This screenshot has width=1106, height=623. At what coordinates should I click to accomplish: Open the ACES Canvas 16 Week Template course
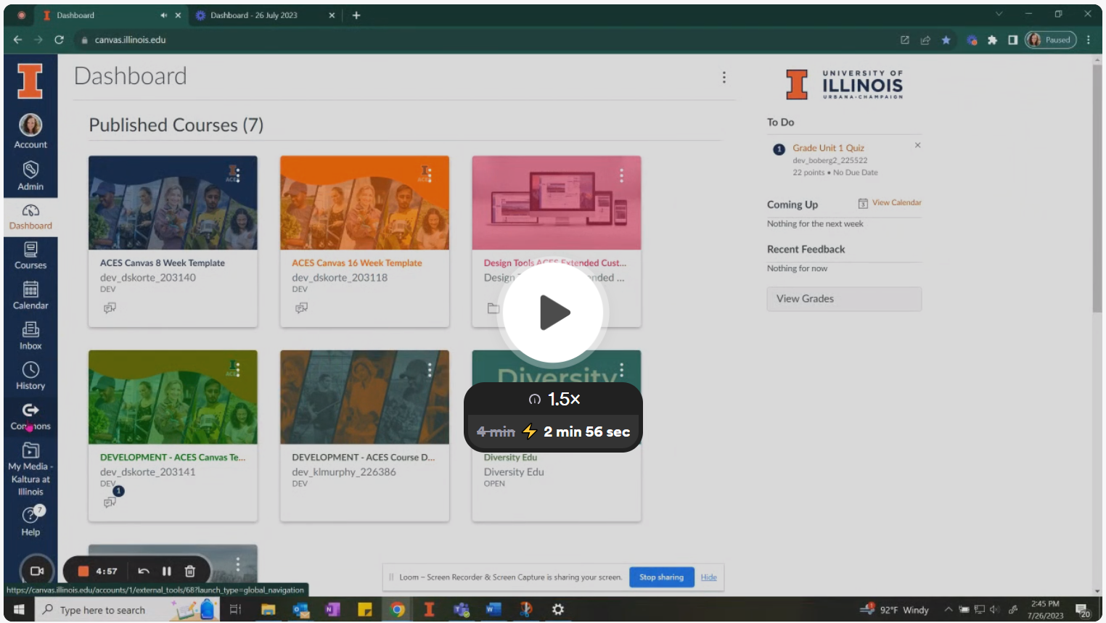click(x=356, y=263)
